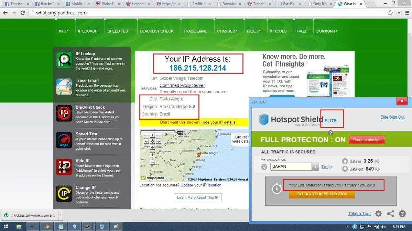
Task: Open TRACE EMAIL menu item
Action: (195, 31)
